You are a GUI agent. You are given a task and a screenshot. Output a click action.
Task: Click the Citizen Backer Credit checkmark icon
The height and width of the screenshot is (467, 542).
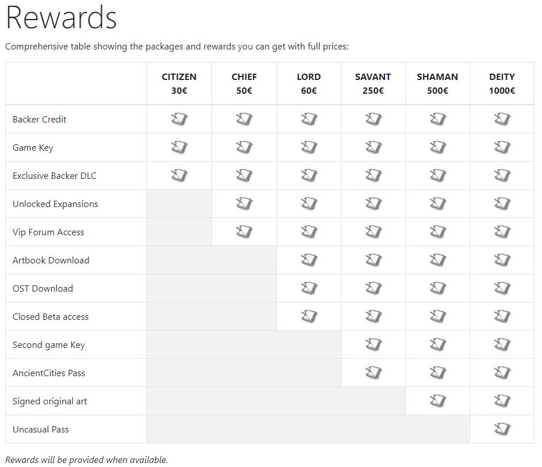point(179,119)
